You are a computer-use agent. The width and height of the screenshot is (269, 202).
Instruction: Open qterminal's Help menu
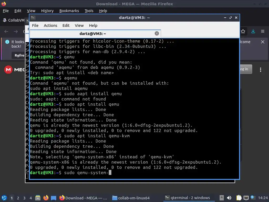click(93, 26)
